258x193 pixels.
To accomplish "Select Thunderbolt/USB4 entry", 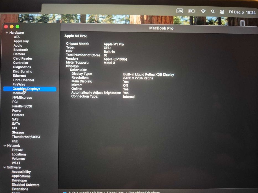I will (26, 137).
